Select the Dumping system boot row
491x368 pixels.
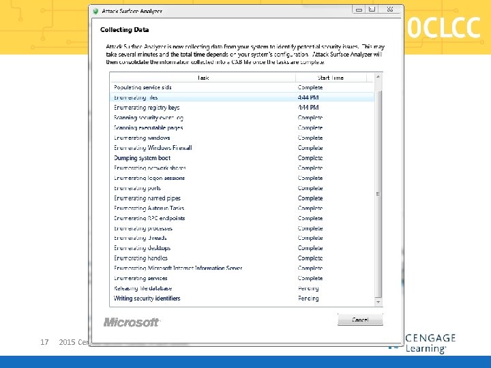[x=242, y=157]
